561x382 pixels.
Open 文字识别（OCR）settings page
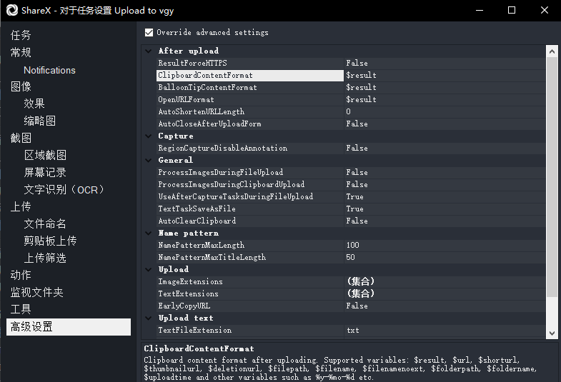[64, 189]
